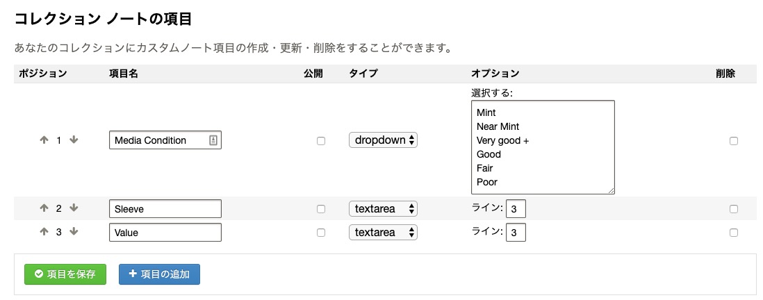Image resolution: width=763 pixels, height=300 pixels.
Task: Enable public checkbox for Sleeve
Action: [x=320, y=209]
